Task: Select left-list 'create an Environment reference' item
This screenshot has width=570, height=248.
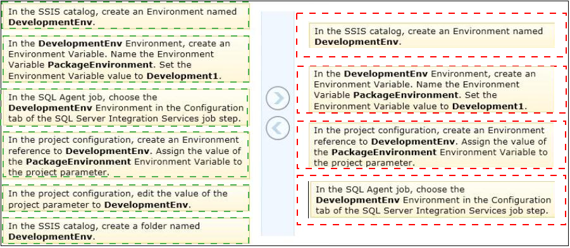Action: tap(125, 155)
